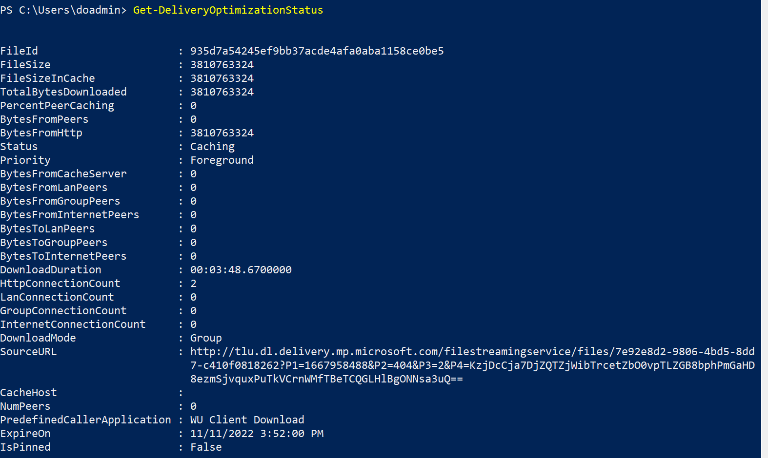Image resolution: width=768 pixels, height=458 pixels.
Task: Click the WU Client Download value
Action: tap(247, 420)
